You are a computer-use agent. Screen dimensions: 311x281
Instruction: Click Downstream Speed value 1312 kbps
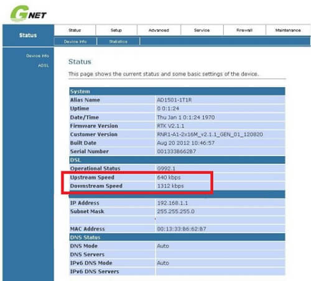170,186
